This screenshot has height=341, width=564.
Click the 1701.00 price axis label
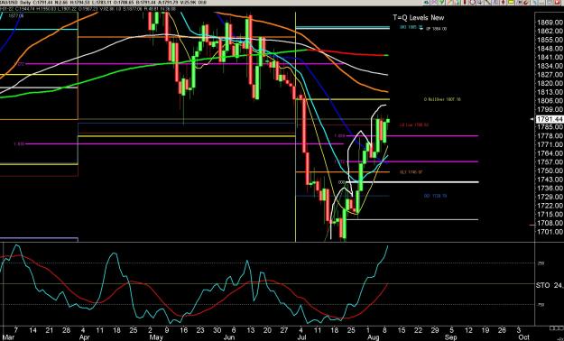(x=550, y=232)
